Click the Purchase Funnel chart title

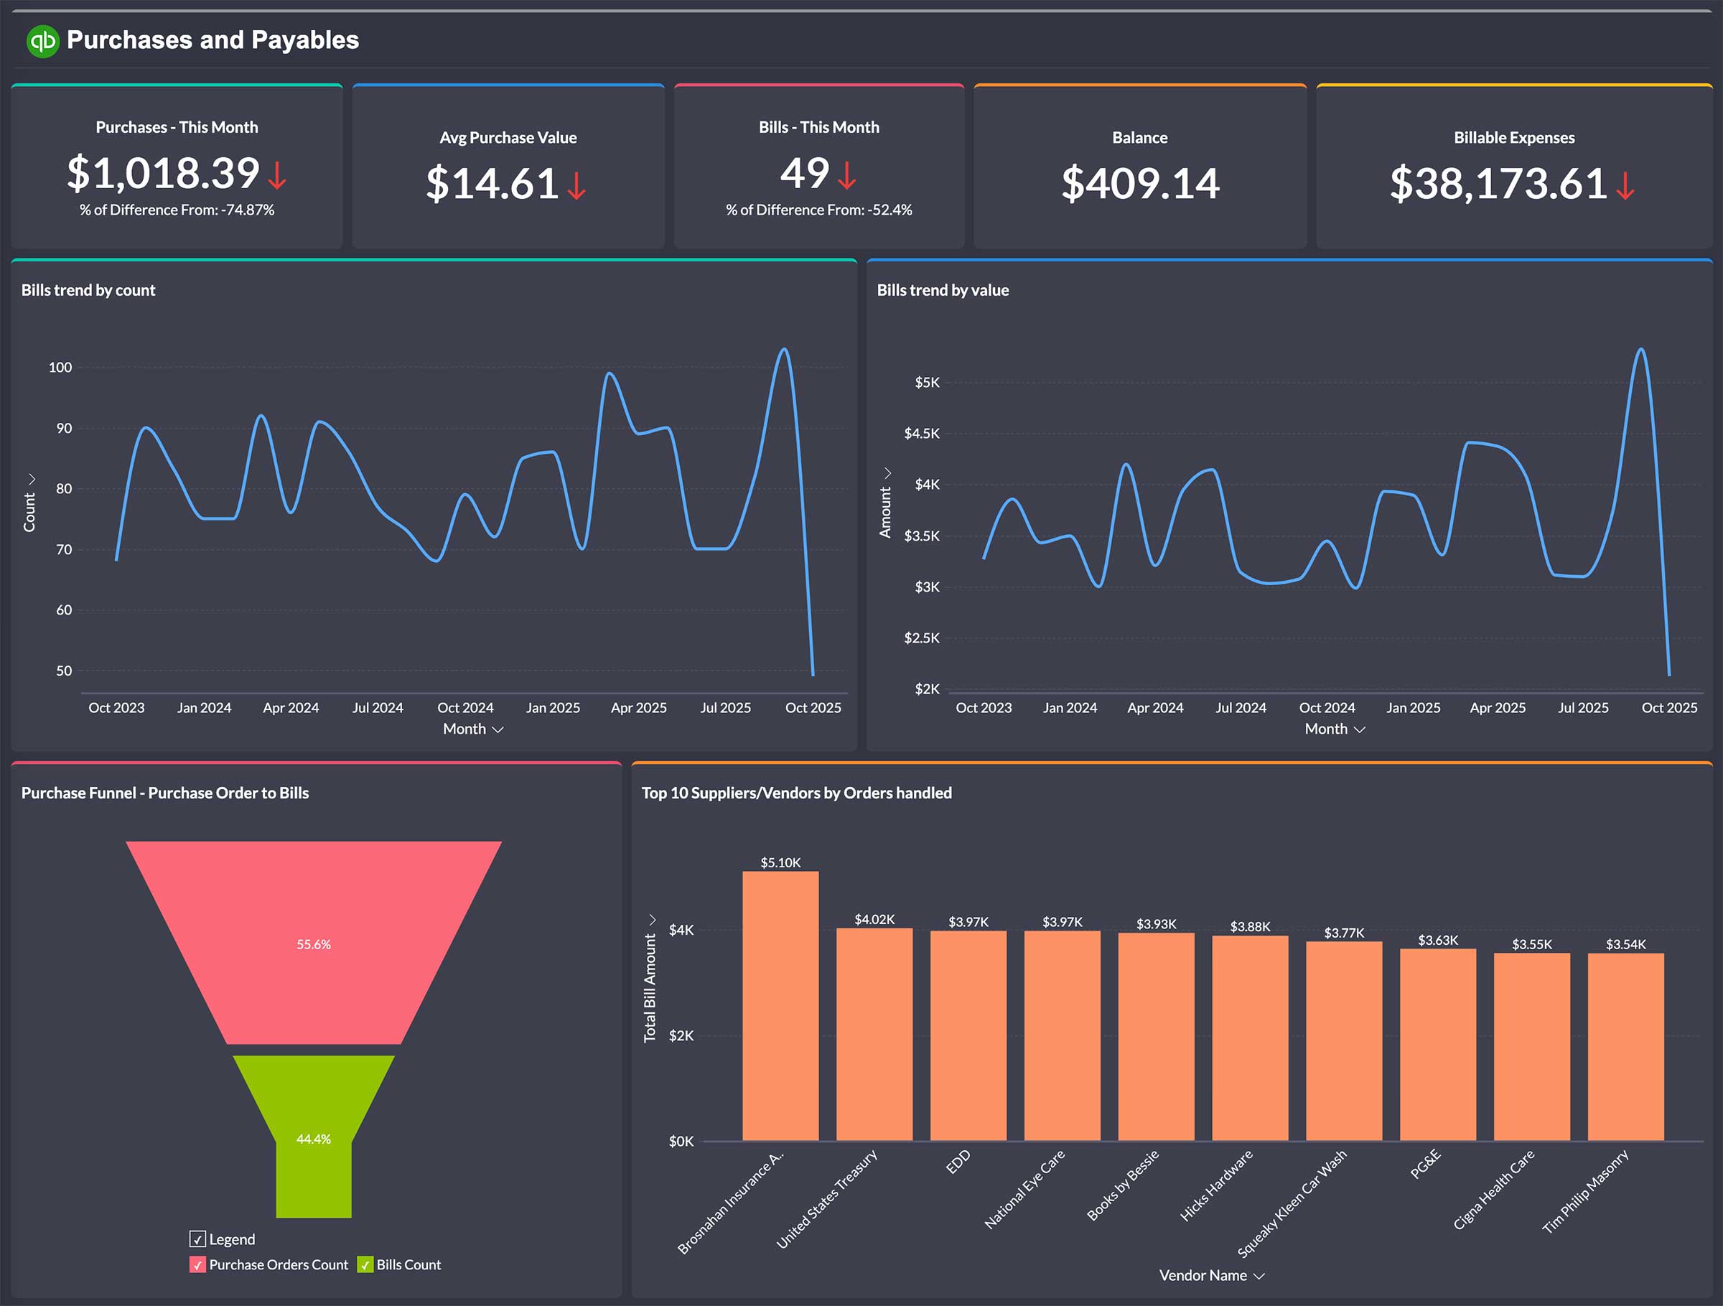point(164,793)
